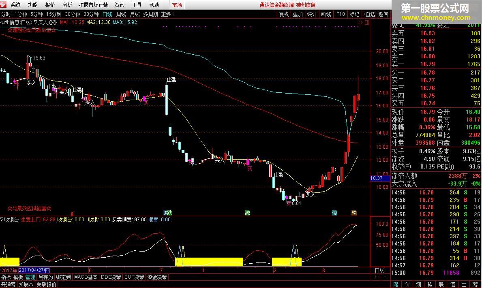Switch to the 值 tab
482x288 pixels.
point(452,284)
